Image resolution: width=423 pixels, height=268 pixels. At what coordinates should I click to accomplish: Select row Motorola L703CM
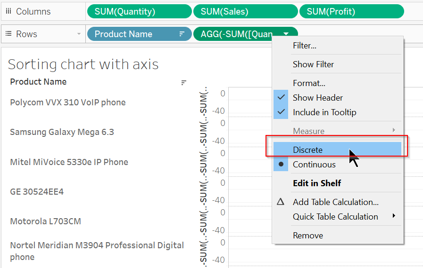(x=46, y=221)
